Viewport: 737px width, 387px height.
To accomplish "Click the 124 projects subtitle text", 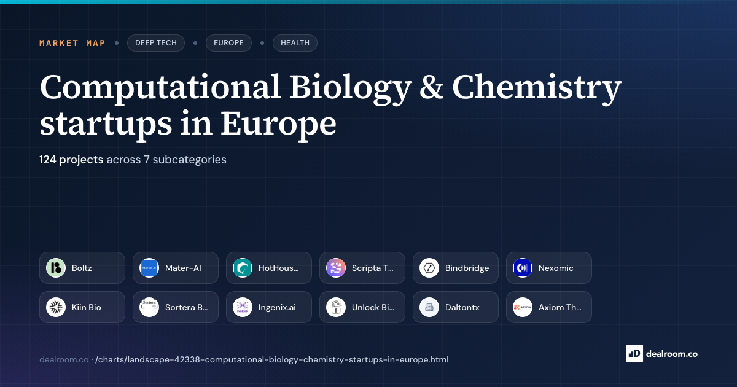I will pos(133,160).
